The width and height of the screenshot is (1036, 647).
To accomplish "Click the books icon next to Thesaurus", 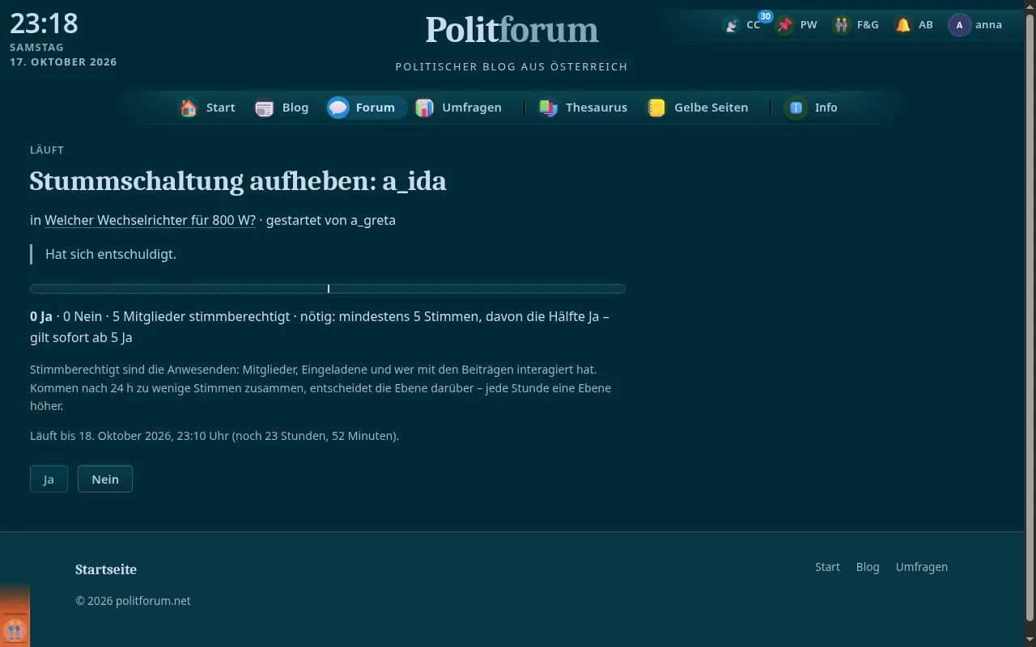I will (x=548, y=108).
